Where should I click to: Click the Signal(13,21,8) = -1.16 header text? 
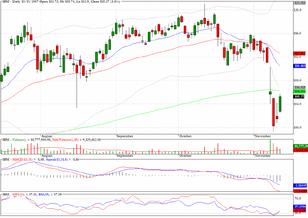click(x=62, y=160)
